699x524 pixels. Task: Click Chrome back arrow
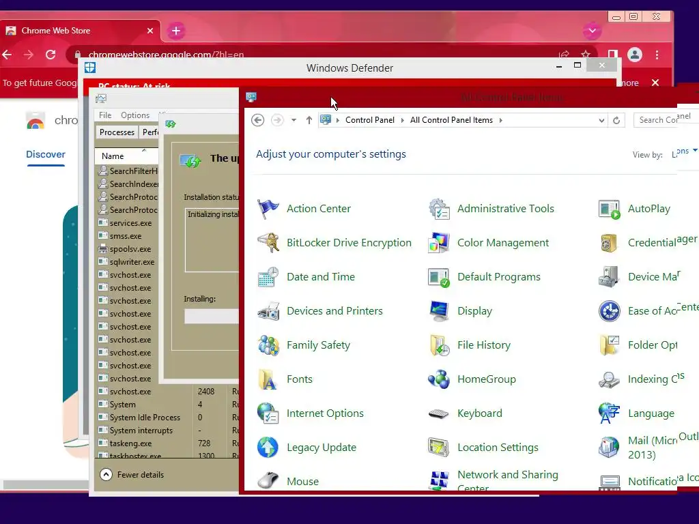7,55
